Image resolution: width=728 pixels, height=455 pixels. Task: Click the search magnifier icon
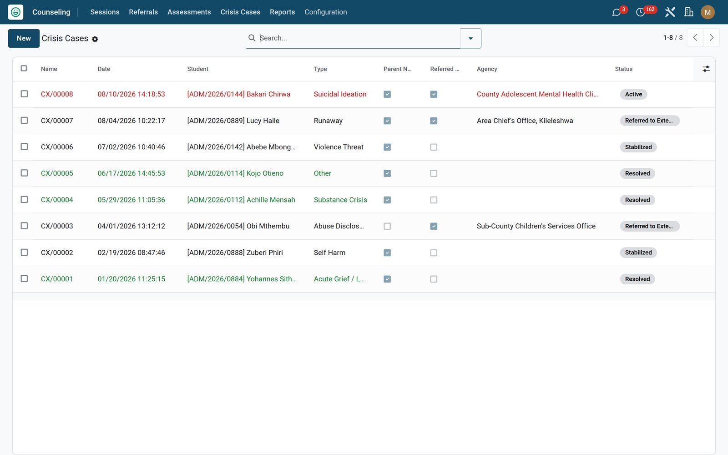[252, 38]
